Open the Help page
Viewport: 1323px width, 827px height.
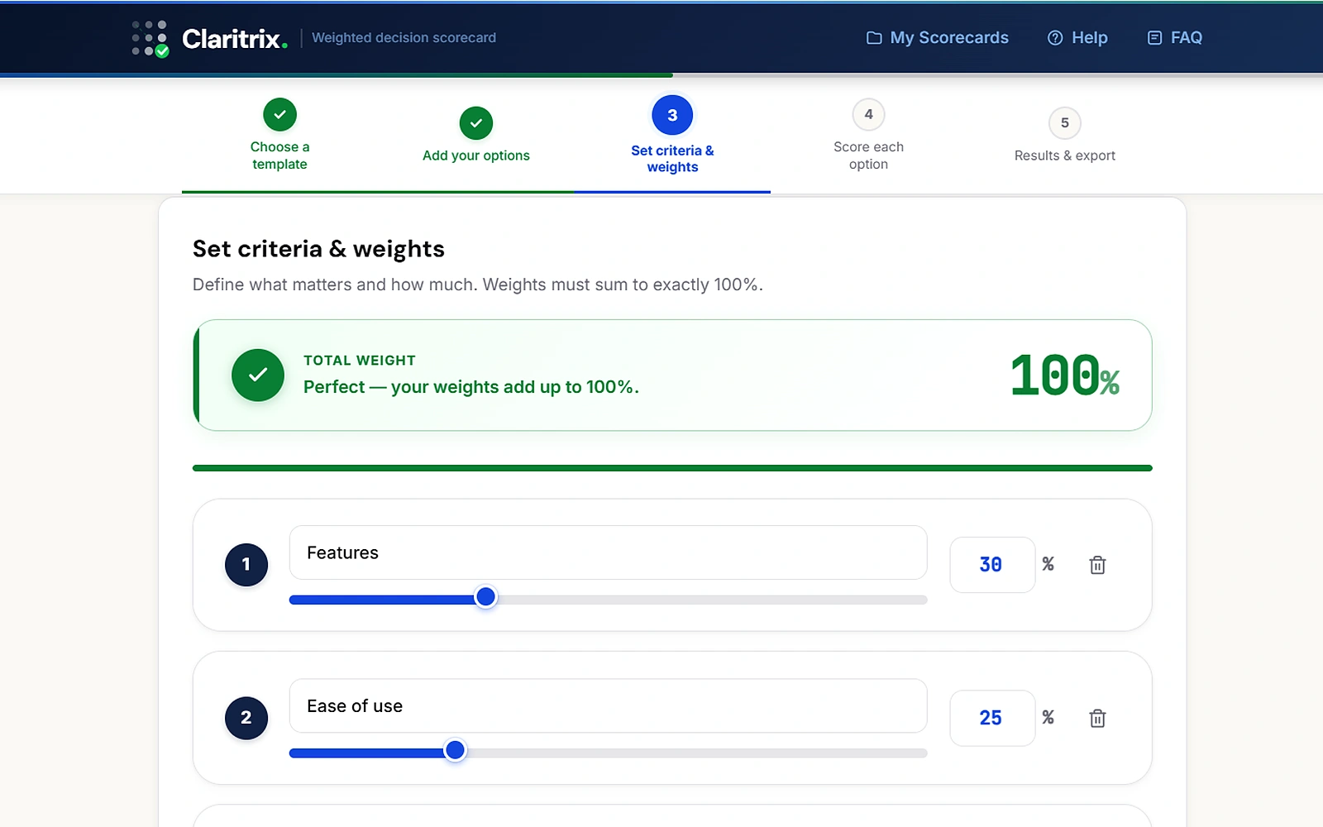1077,38
